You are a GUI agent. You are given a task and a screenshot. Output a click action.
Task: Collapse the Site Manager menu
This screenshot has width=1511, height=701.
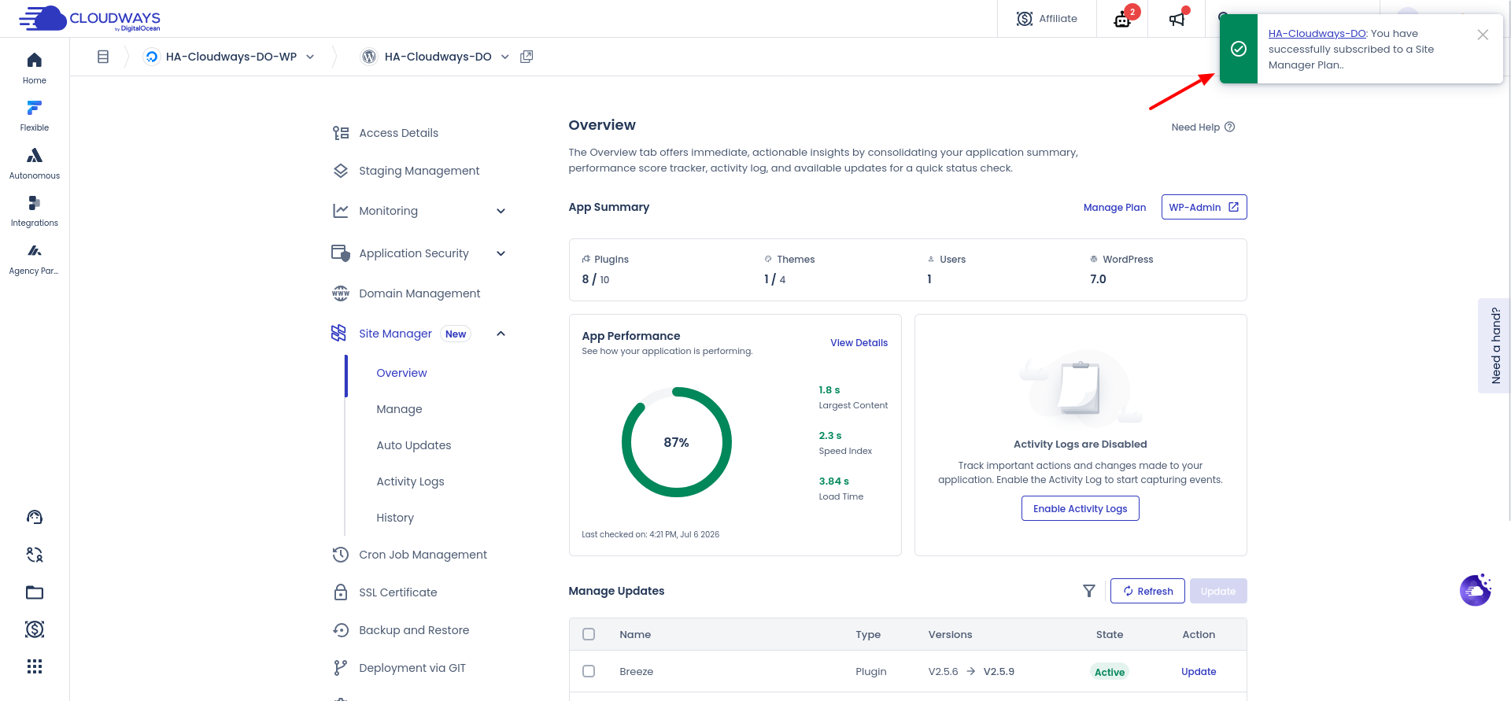click(501, 334)
